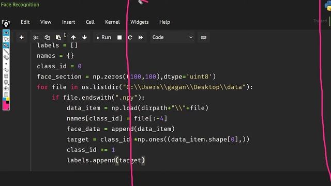Pick the cyan color swatch
The width and height of the screenshot is (331, 186).
(x=5, y=99)
